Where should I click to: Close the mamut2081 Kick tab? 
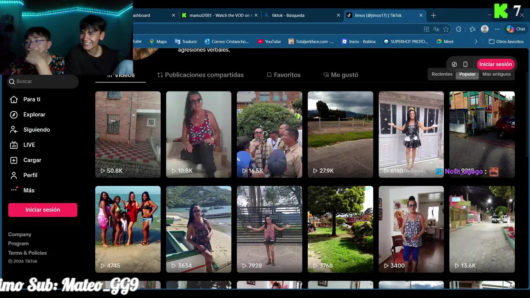click(x=256, y=15)
